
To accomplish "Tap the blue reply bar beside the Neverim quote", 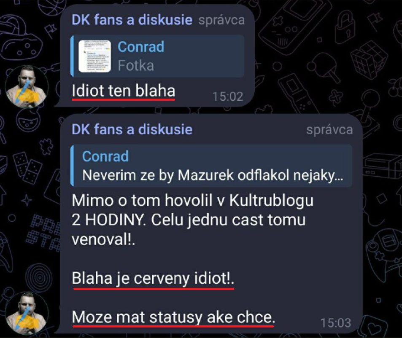I will click(x=72, y=166).
